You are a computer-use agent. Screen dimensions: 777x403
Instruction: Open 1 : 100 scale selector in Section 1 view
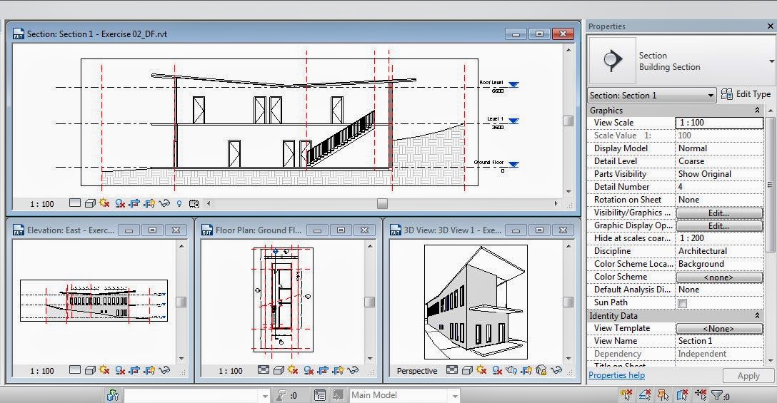pyautogui.click(x=41, y=204)
